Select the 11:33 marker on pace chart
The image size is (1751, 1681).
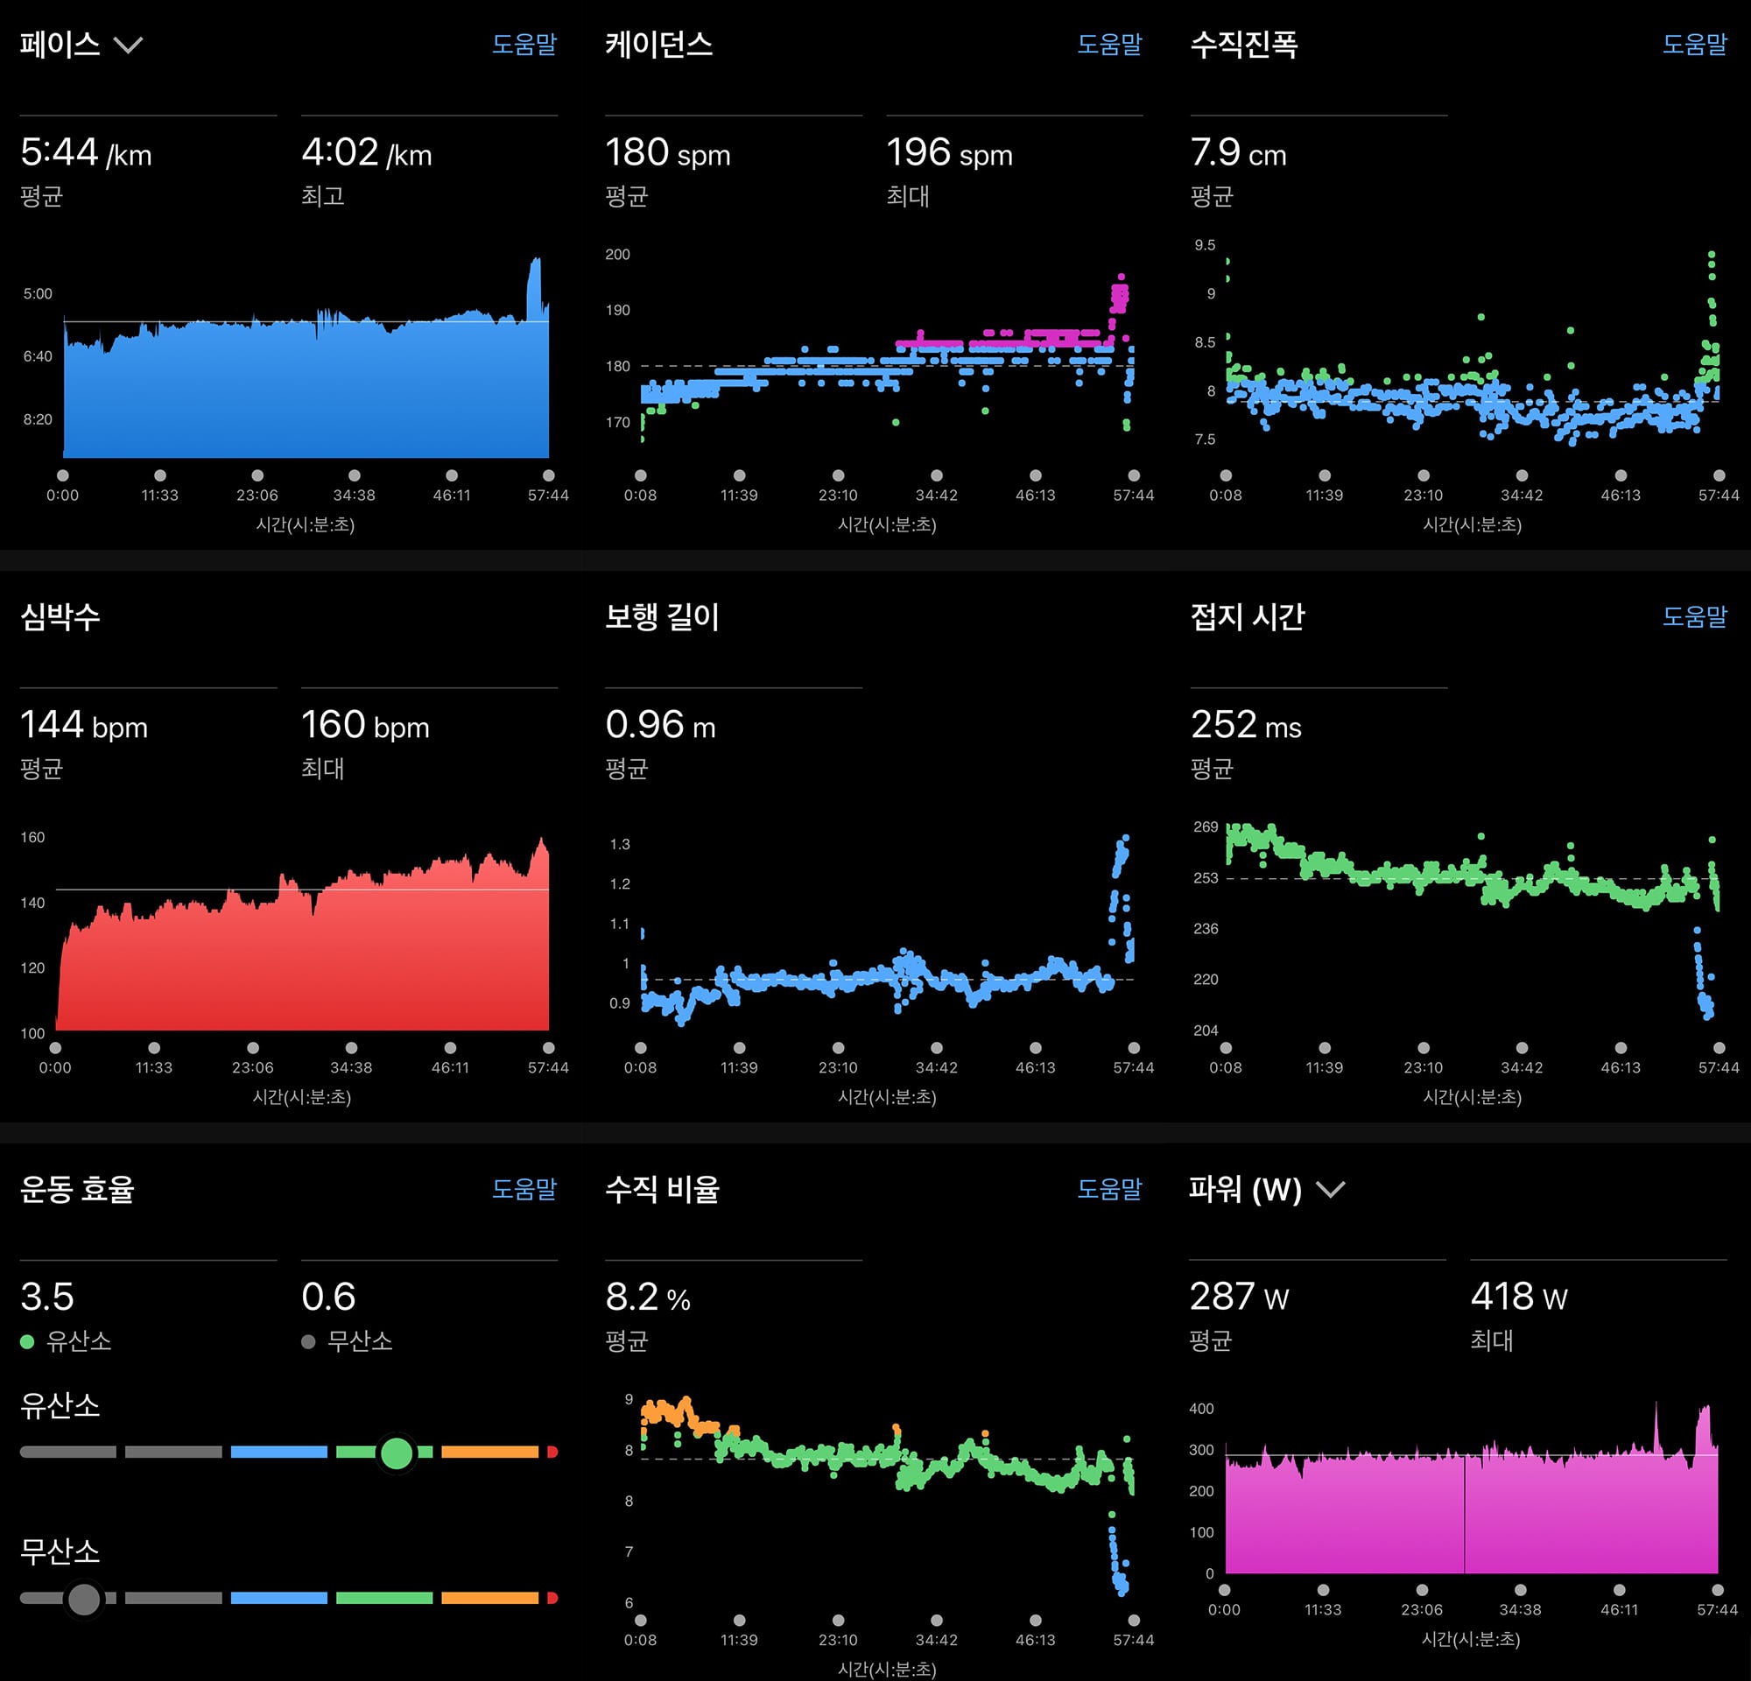click(x=160, y=475)
